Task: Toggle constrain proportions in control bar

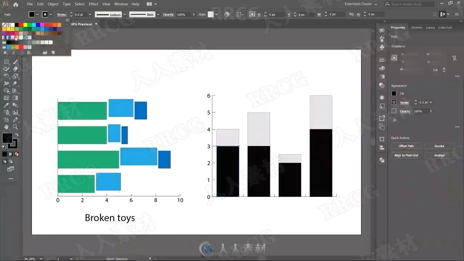Action: 351,14
